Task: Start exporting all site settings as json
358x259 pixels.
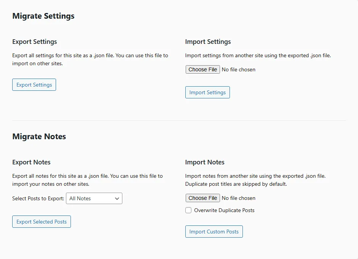Action: coord(34,85)
